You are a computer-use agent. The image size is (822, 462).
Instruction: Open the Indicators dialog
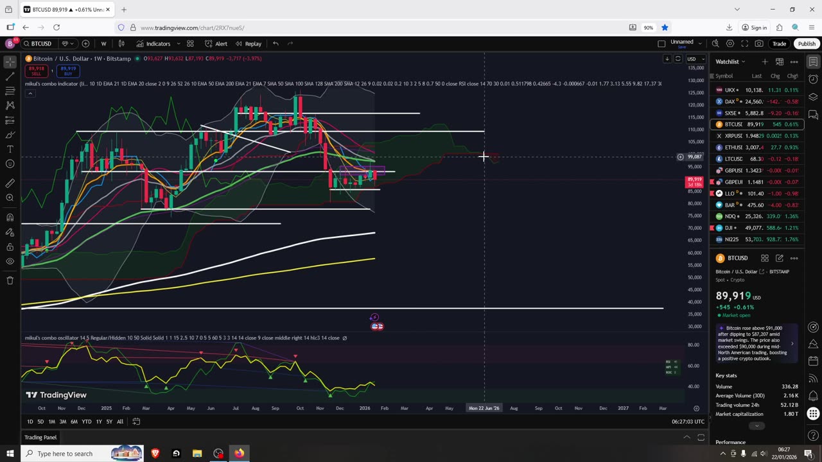pyautogui.click(x=153, y=44)
